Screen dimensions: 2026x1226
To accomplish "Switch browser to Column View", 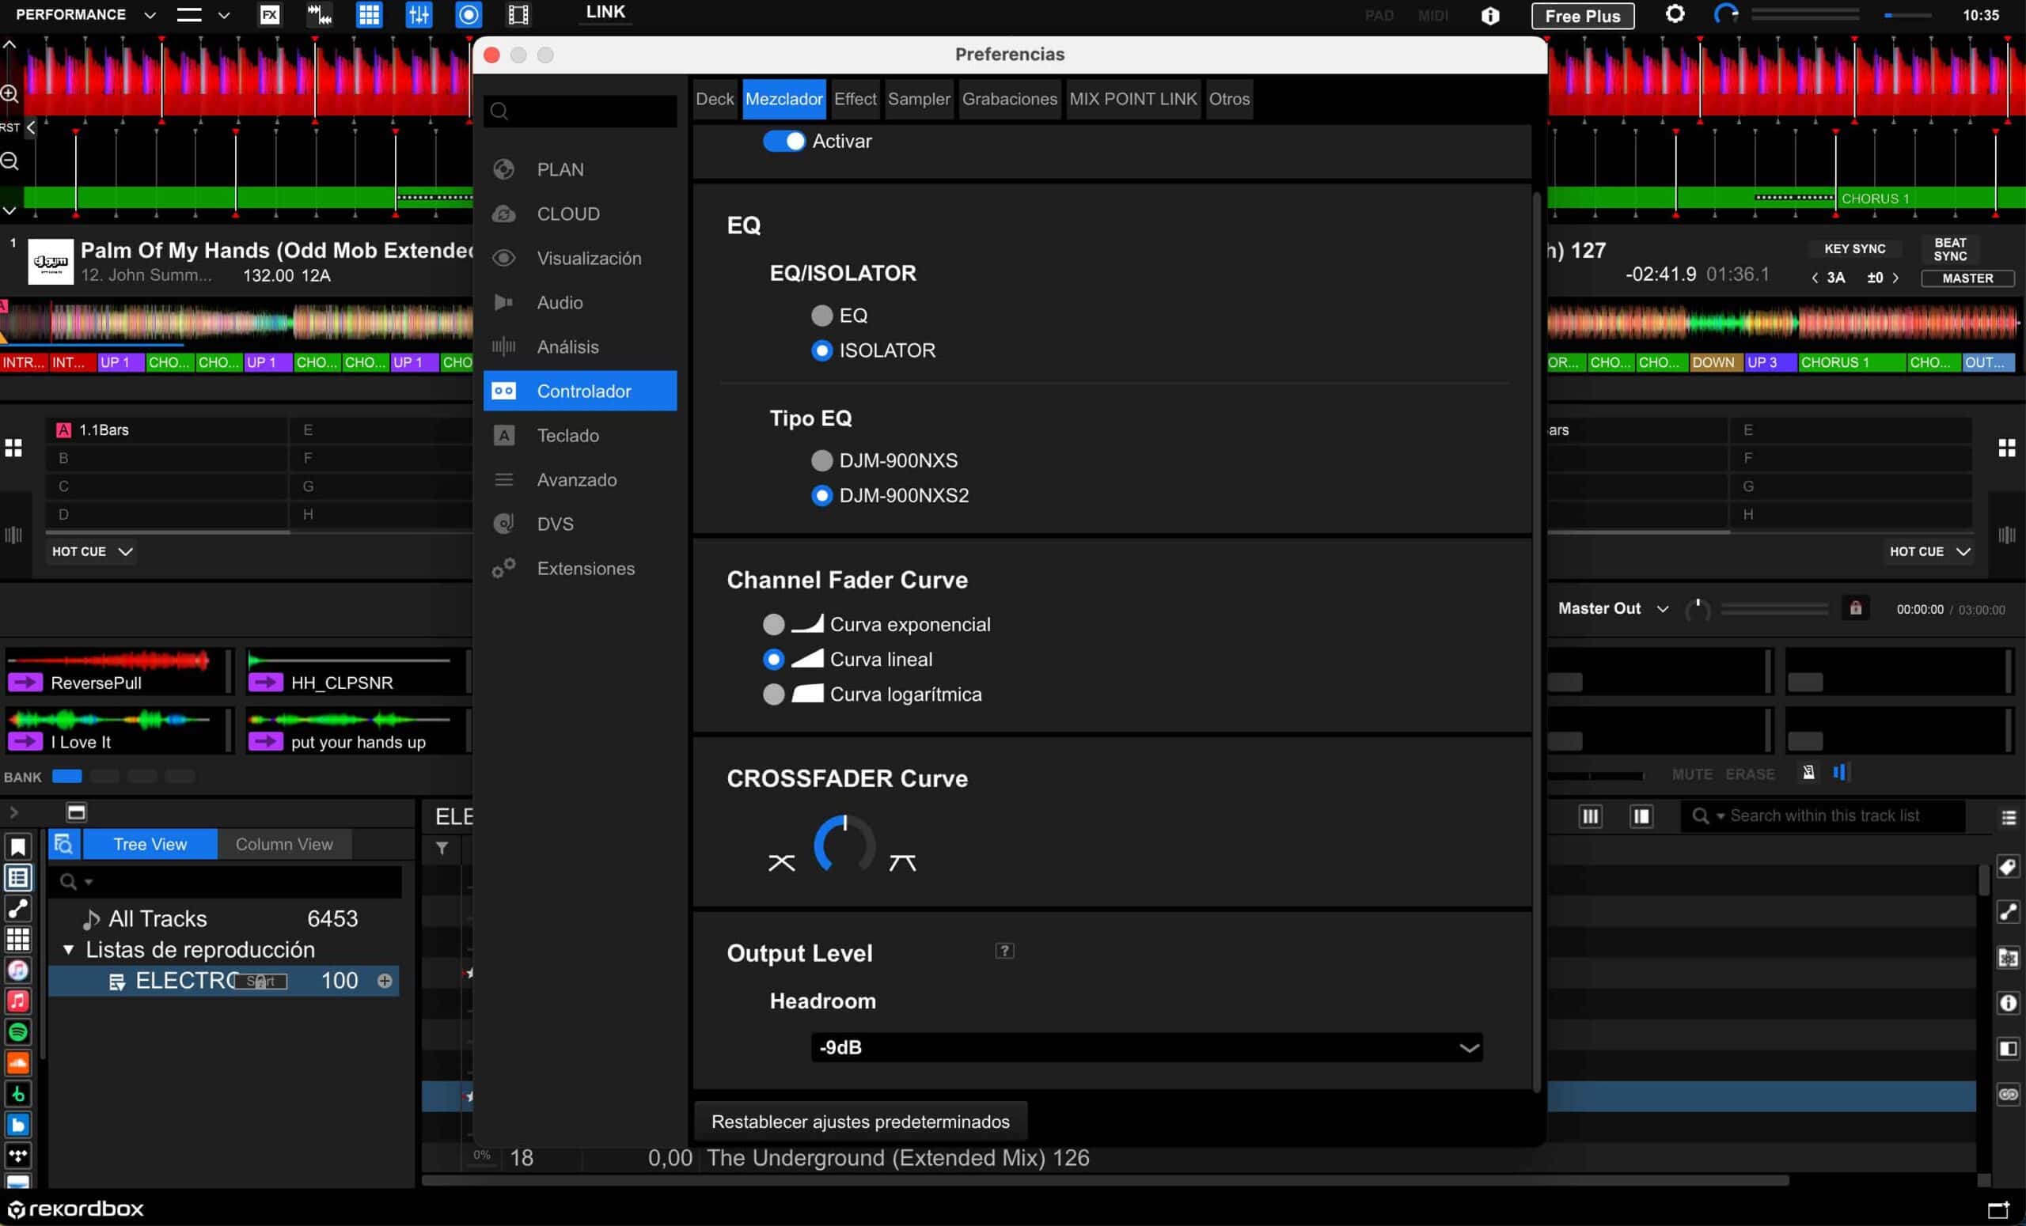I will tap(283, 844).
